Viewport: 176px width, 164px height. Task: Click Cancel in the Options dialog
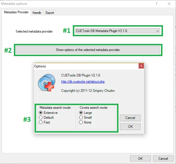pos(130,118)
